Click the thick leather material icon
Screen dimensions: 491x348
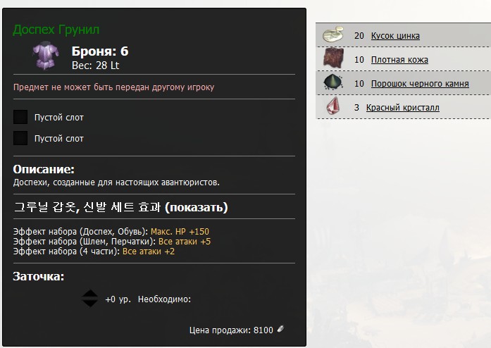pyautogui.click(x=333, y=58)
